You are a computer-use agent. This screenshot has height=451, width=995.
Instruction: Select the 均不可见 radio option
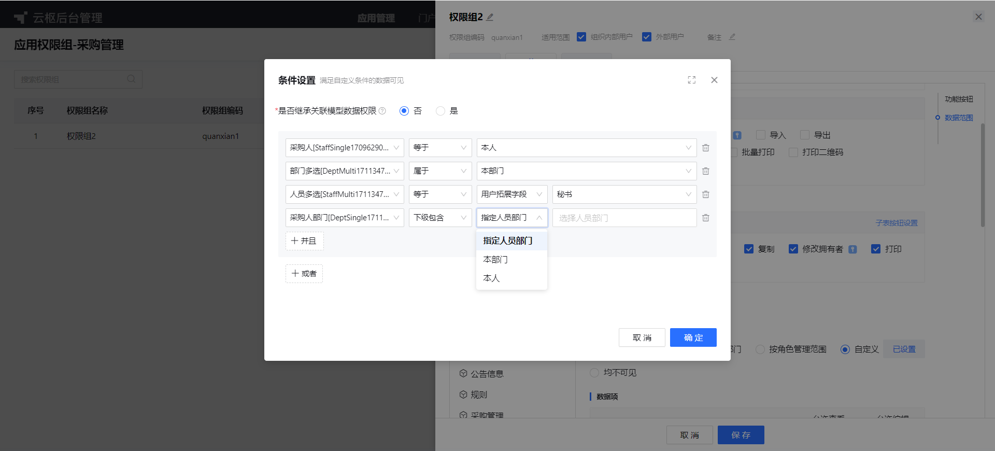(x=594, y=373)
